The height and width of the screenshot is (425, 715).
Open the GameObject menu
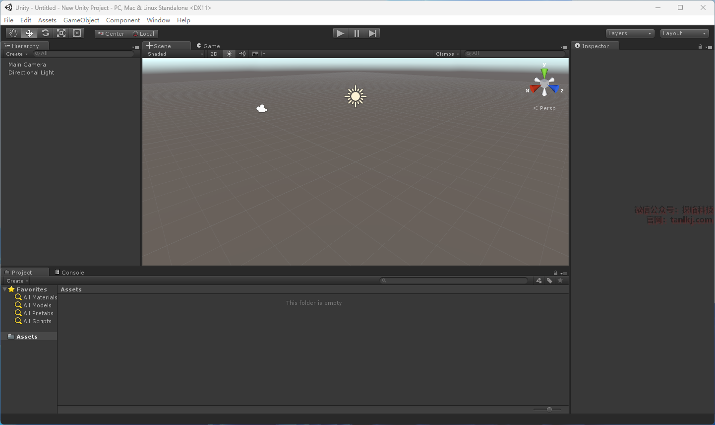pyautogui.click(x=81, y=20)
